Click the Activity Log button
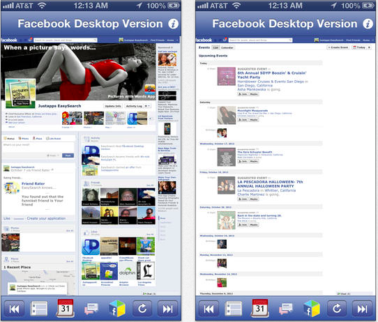Screen dimensions: 378x322 [134, 106]
